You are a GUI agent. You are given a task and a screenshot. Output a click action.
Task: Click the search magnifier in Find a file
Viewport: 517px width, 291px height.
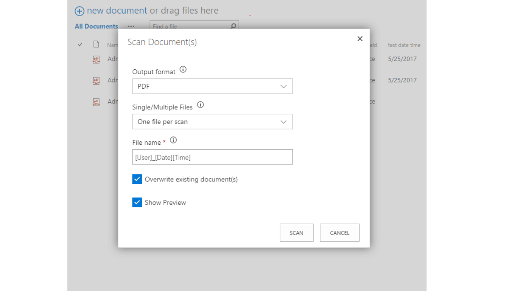pyautogui.click(x=234, y=26)
